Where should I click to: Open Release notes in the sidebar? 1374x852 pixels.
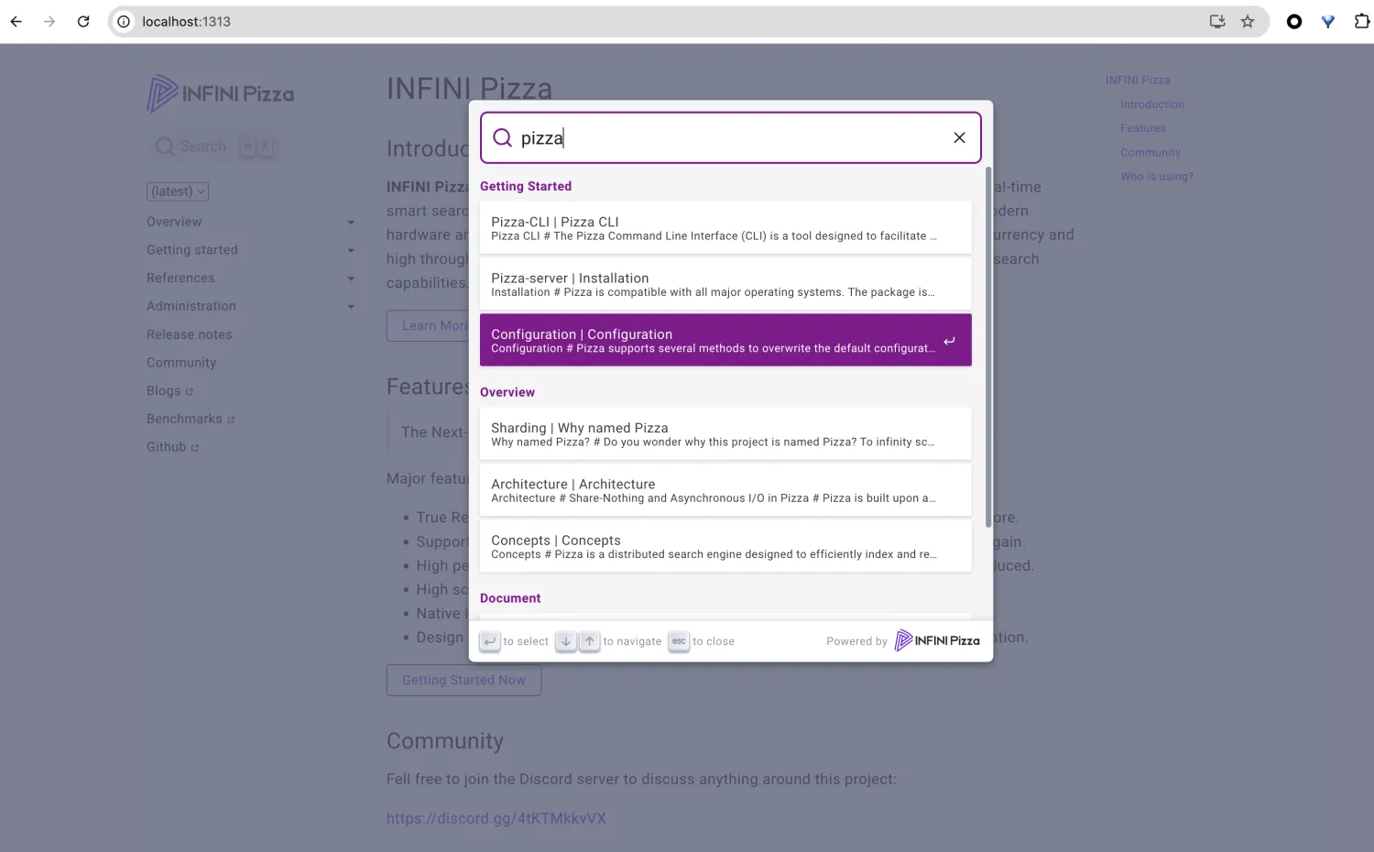pyautogui.click(x=190, y=334)
